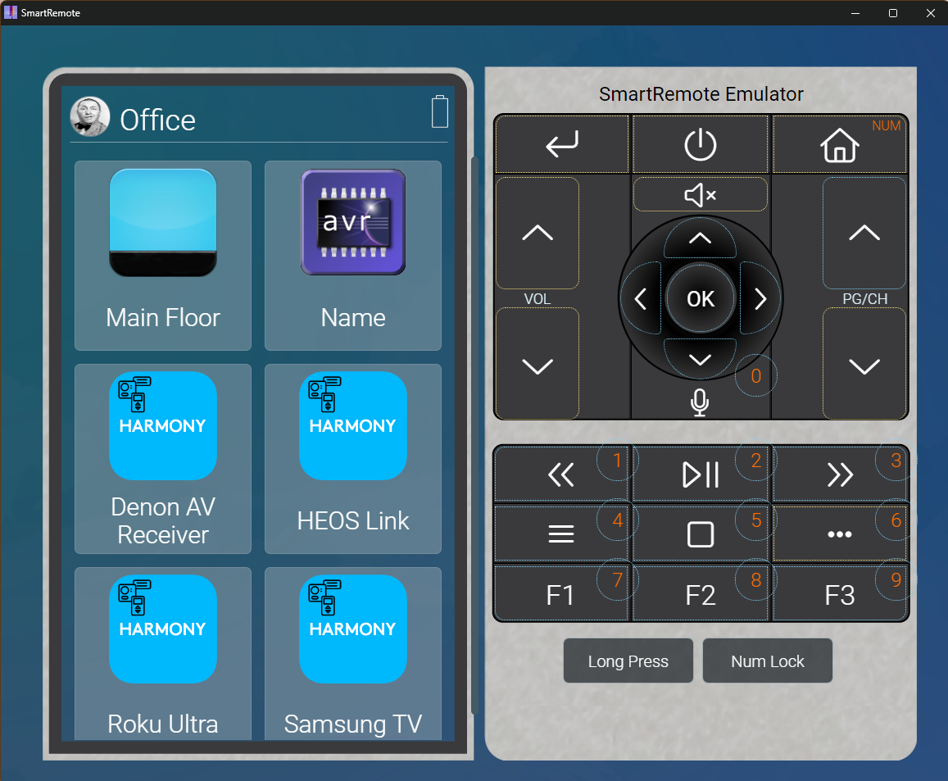
Task: Click the Office room title
Action: tap(158, 120)
